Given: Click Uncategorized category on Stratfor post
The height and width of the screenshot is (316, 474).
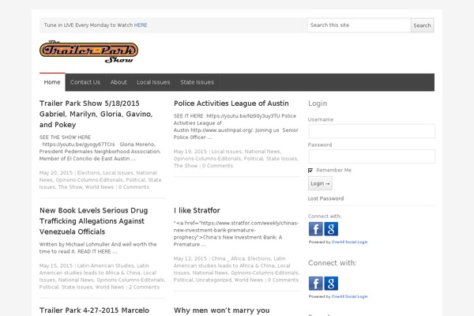Looking at the screenshot, I should coord(213,280).
